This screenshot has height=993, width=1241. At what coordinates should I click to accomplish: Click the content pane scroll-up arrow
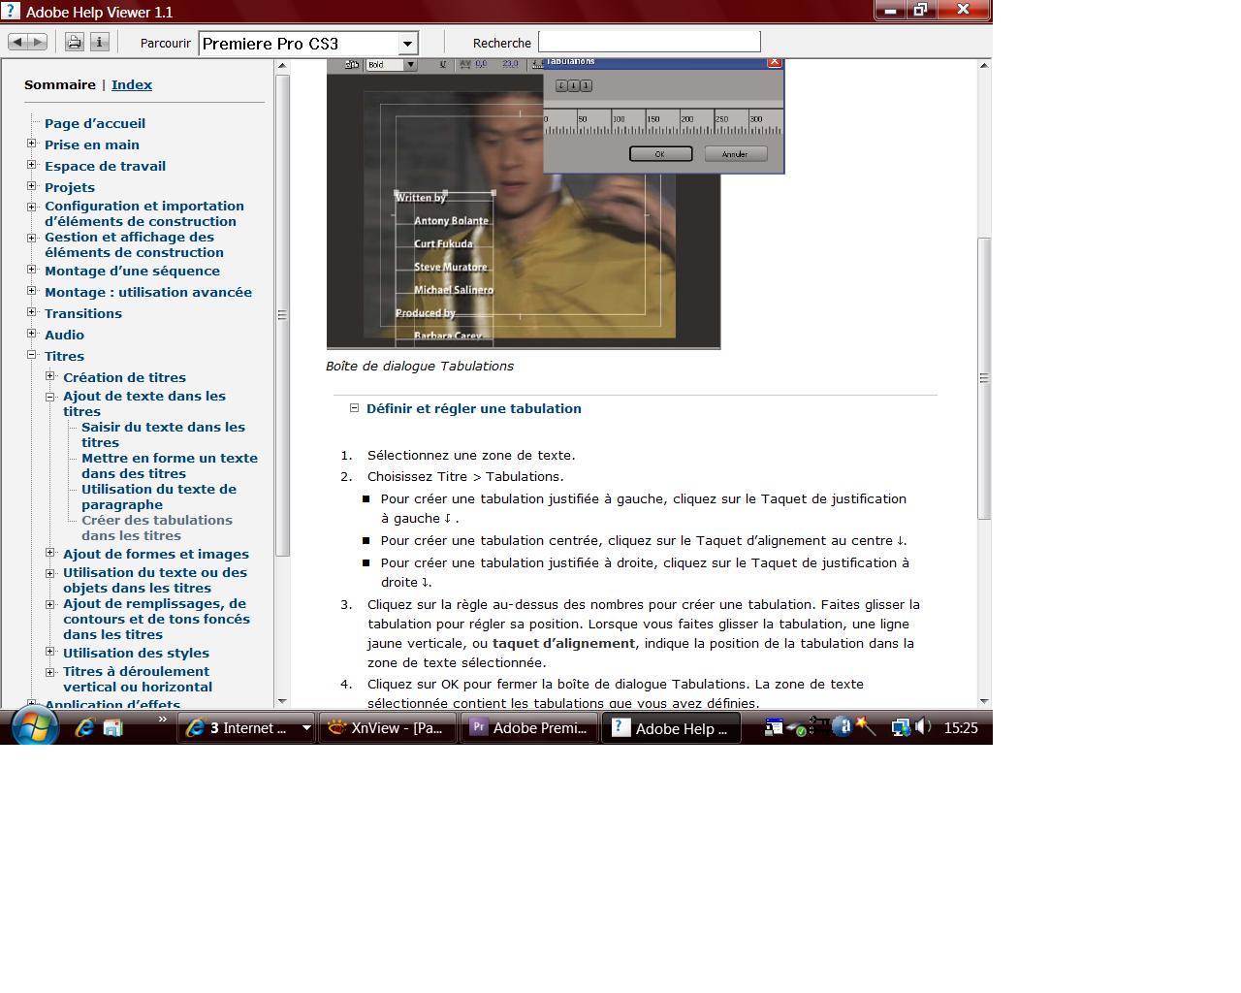click(x=984, y=66)
